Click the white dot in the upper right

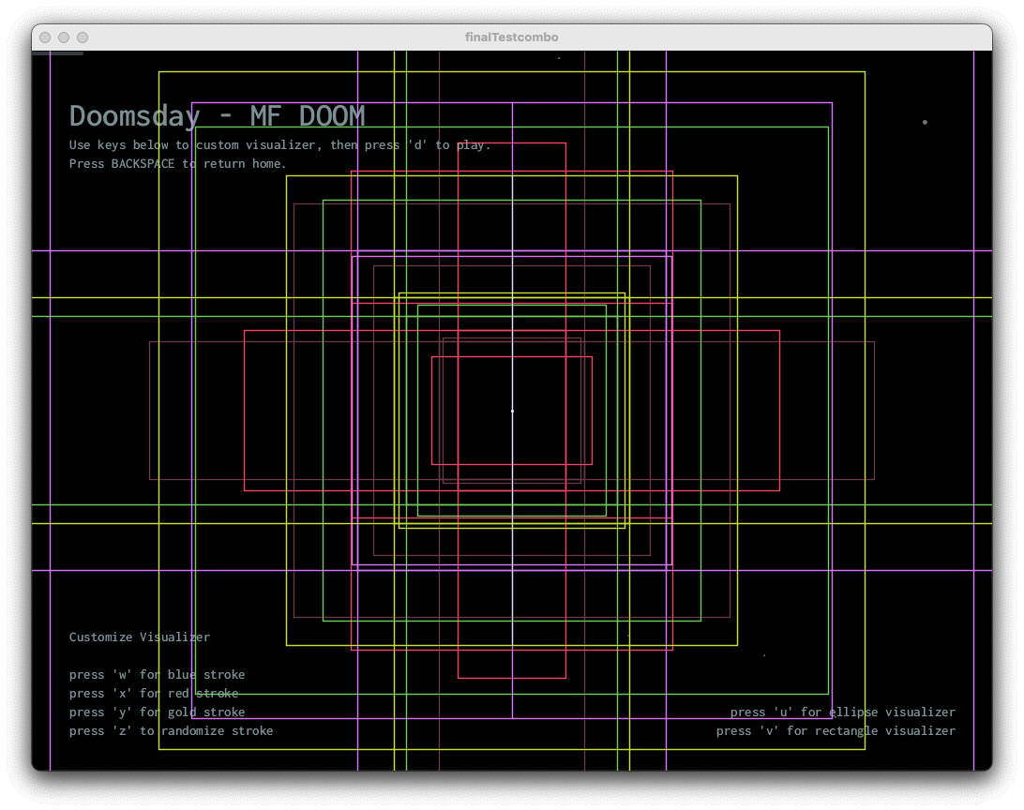pyautogui.click(x=925, y=122)
